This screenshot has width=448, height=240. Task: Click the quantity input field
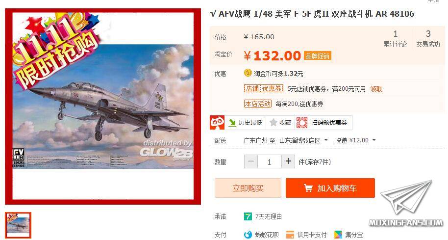click(270, 161)
